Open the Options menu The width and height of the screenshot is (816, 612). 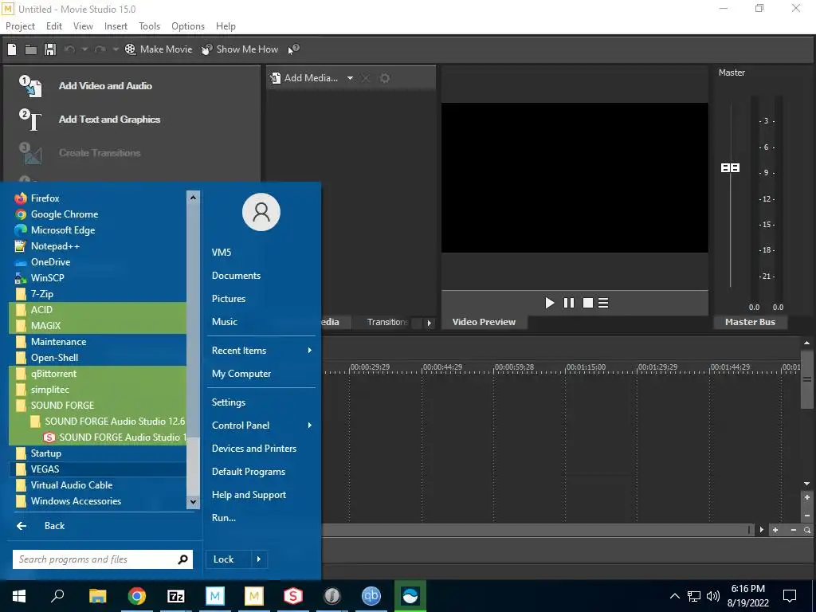click(x=188, y=26)
